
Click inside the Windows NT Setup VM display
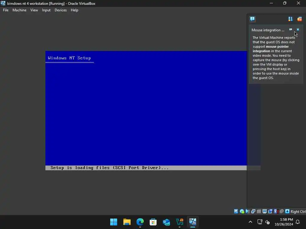146,111
